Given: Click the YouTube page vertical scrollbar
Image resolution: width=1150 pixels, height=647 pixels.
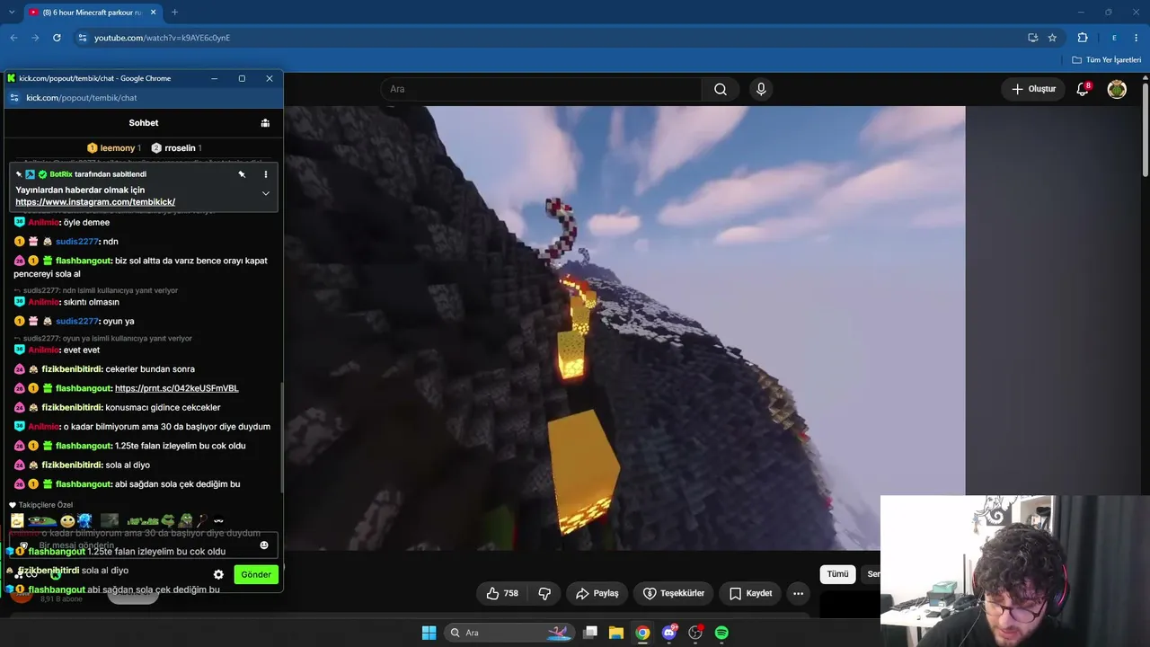Looking at the screenshot, I should pos(1146,130).
